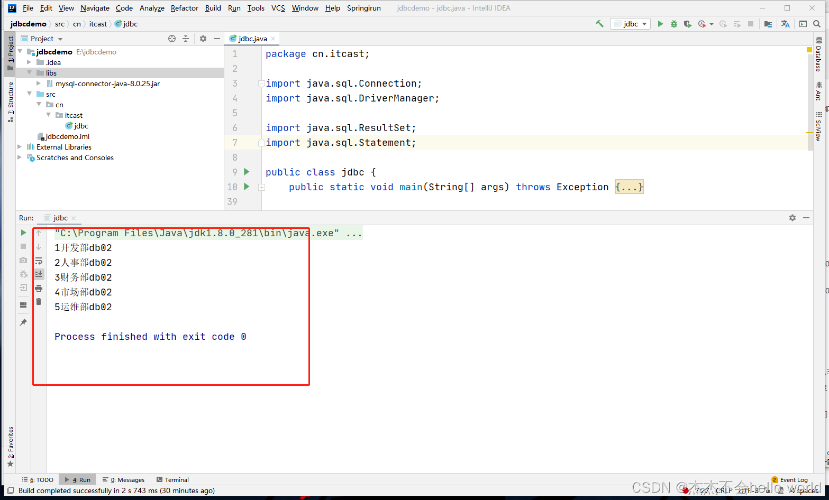
Task: Toggle the Database tool window stripe
Action: 818,54
